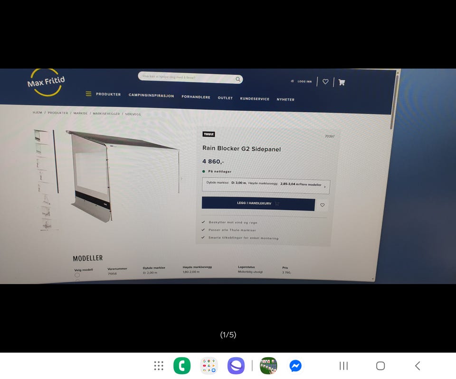The image size is (456, 379).
Task: Open the CAMPINGINSPIRASJON menu
Action: [x=151, y=95]
